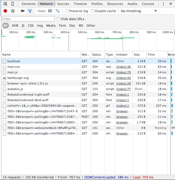Click the red Load marker in overview
The image size is (175, 180).
(x=123, y=43)
